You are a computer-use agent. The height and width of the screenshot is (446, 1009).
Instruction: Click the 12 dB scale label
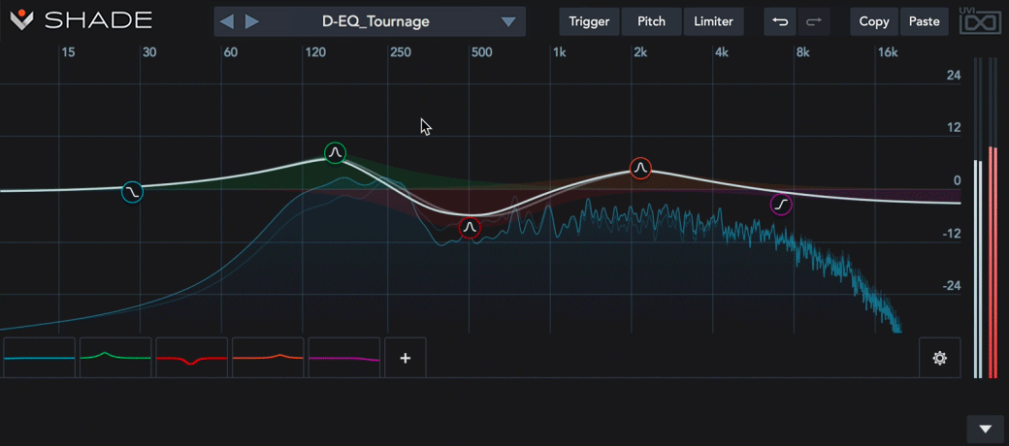pyautogui.click(x=955, y=128)
